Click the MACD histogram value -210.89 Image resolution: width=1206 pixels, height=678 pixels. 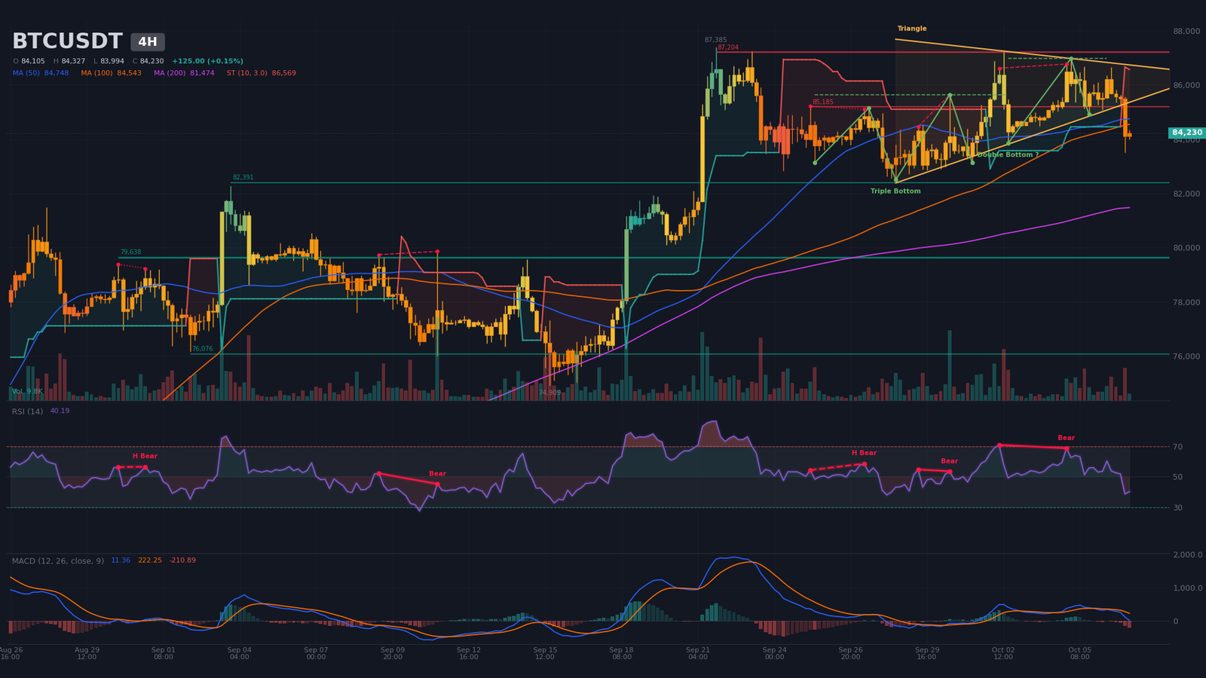pos(182,560)
